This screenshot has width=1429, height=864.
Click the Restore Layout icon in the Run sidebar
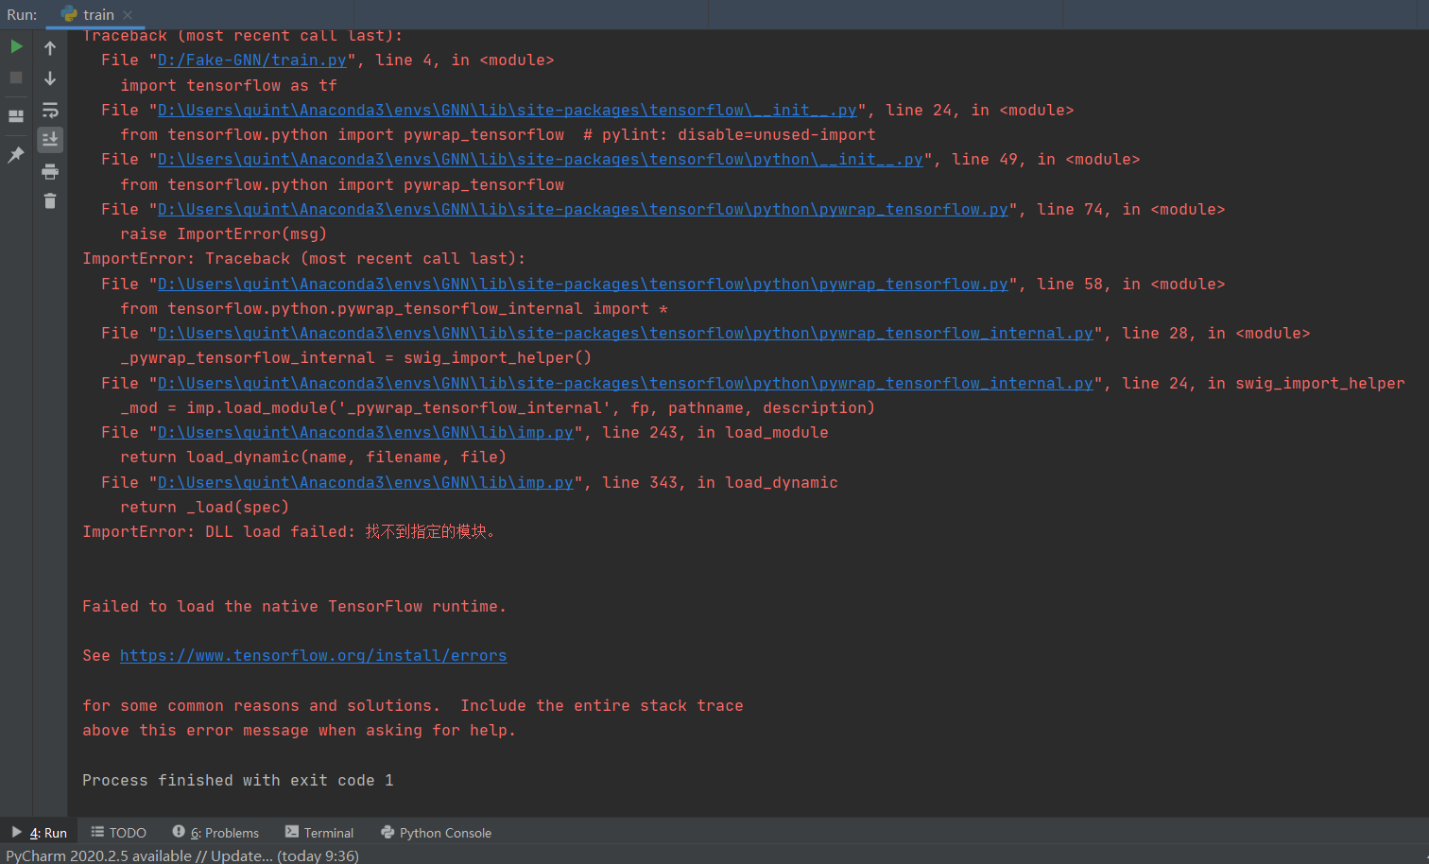coord(16,116)
